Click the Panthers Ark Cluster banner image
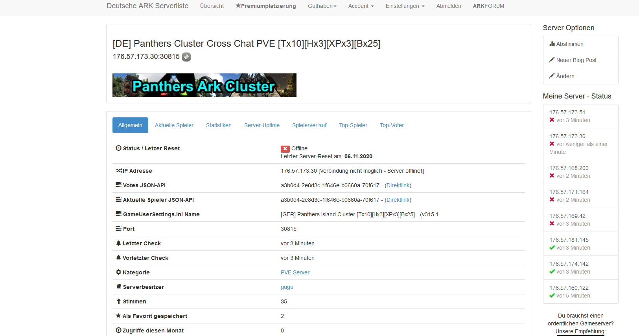 pyautogui.click(x=204, y=85)
